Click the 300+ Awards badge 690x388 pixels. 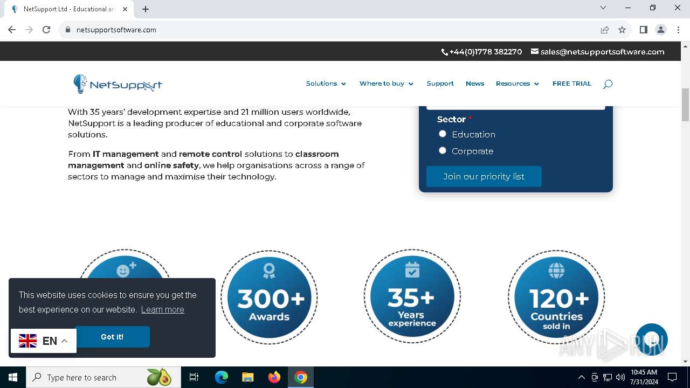(269, 297)
